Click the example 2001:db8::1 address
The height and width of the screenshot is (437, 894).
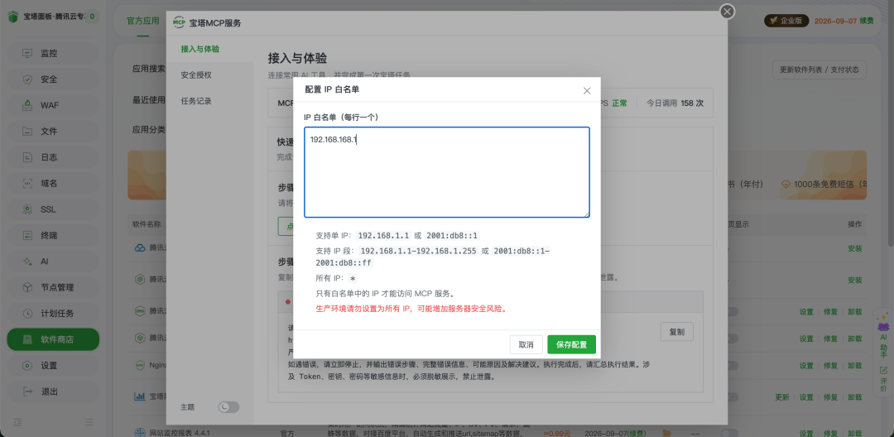(x=453, y=235)
